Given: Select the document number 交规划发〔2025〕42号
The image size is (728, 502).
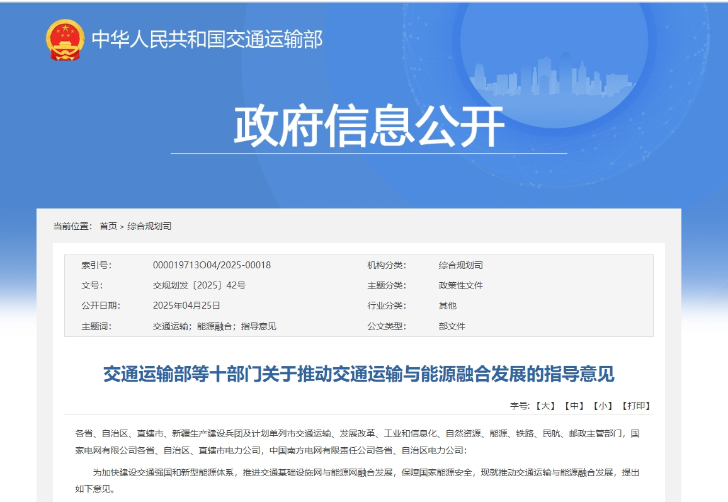Looking at the screenshot, I should 199,285.
